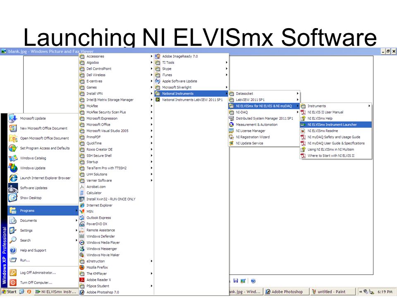Click the Remote Assistance icon
397x298 pixels.
[82, 230]
